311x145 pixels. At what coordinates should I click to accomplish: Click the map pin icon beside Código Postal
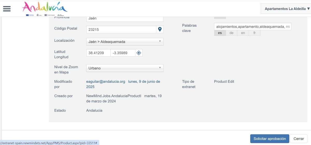click(160, 29)
